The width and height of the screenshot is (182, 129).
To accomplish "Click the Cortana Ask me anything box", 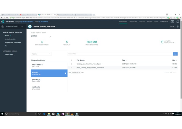I will (x=21, y=114).
